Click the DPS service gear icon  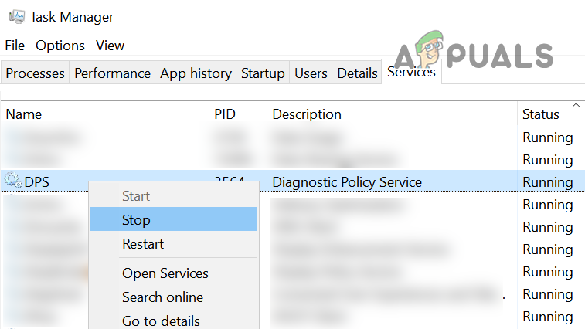pos(13,182)
